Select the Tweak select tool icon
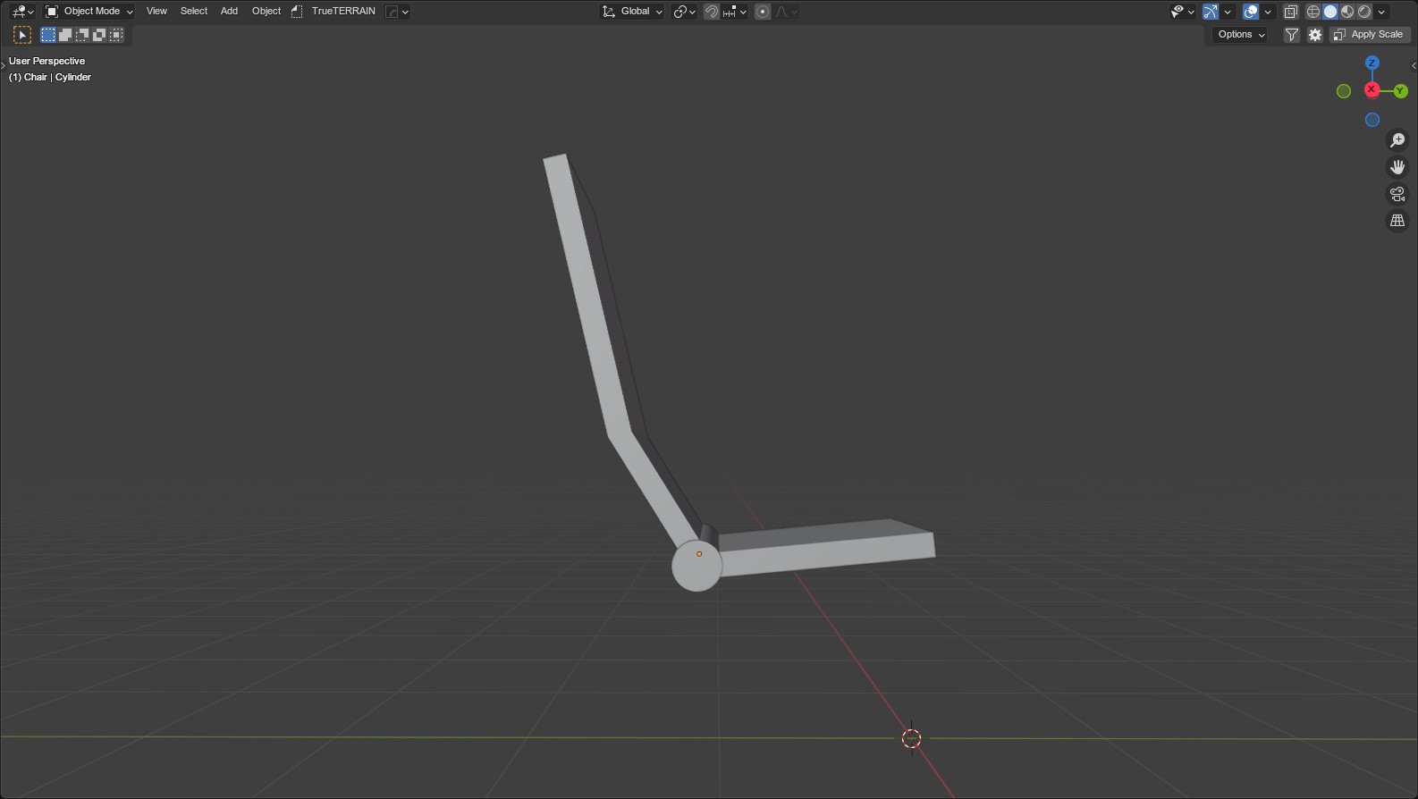Screen dimensions: 1418x799 pos(22,35)
